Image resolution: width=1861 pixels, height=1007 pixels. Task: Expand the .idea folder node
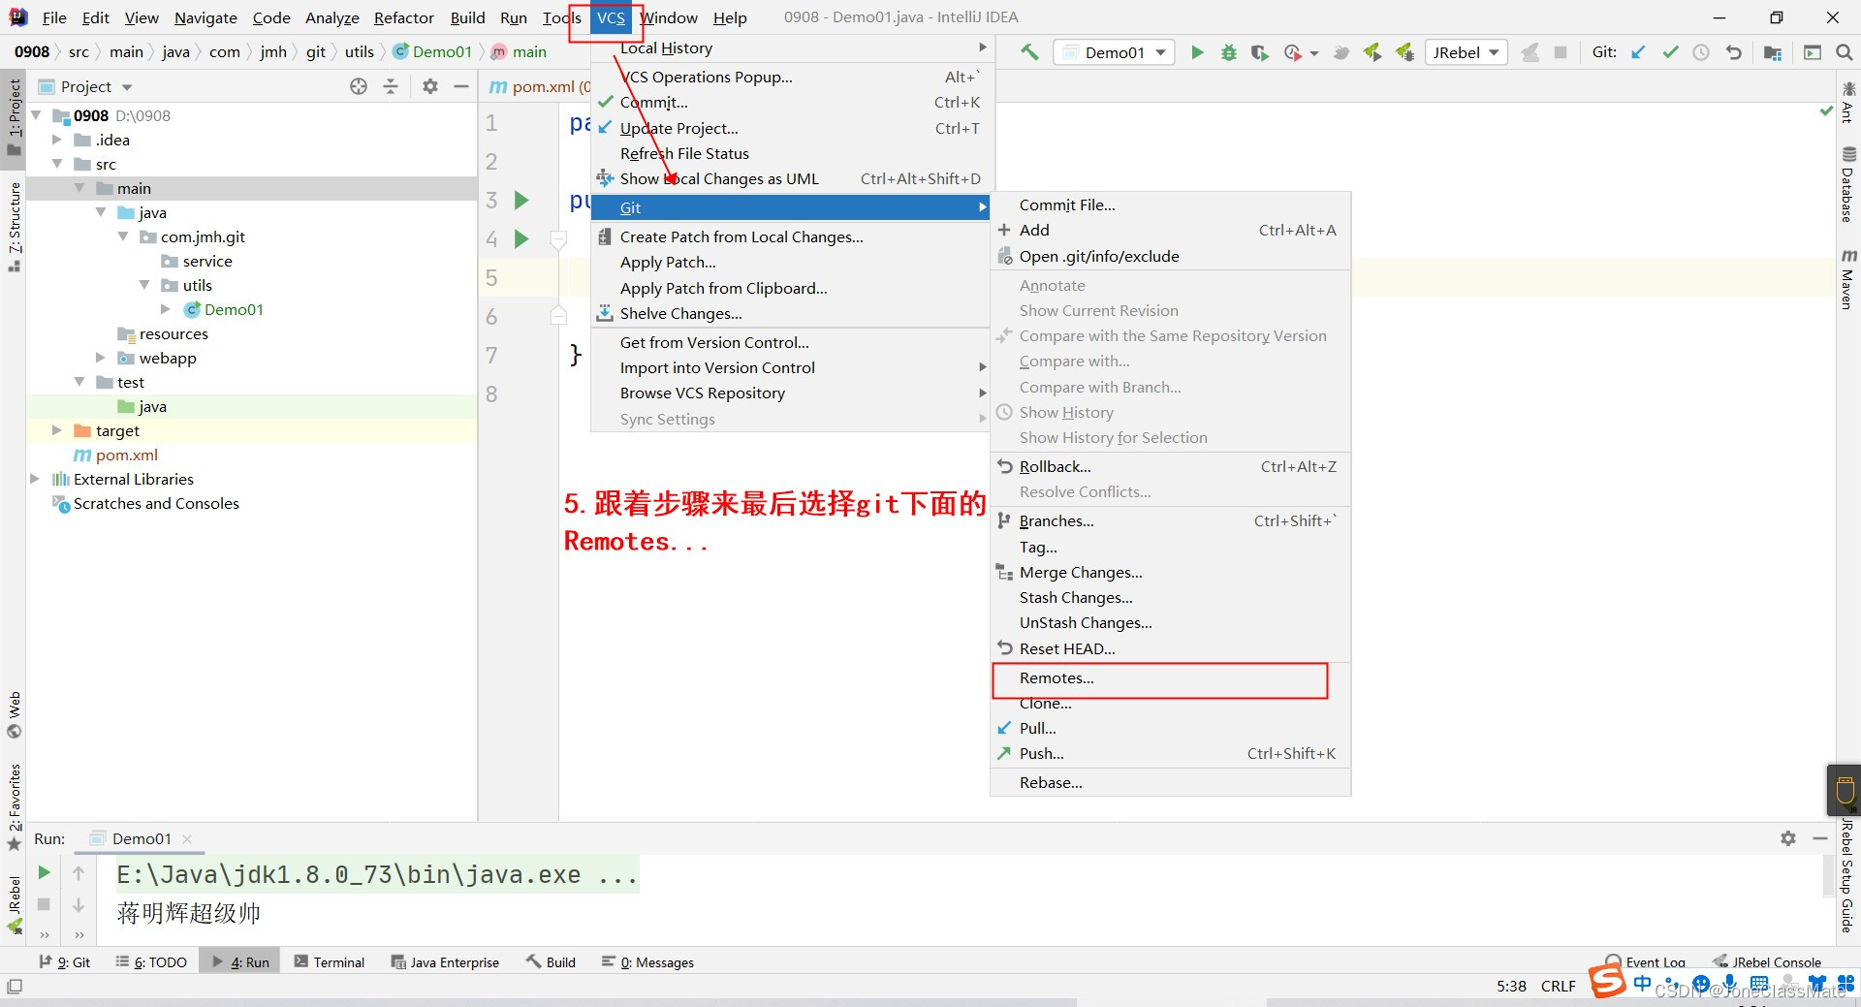(58, 140)
